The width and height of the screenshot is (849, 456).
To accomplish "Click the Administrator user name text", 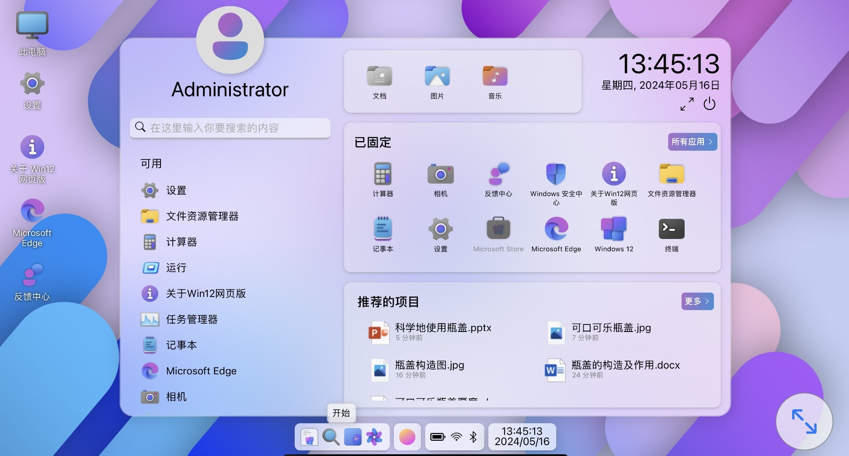I will pyautogui.click(x=230, y=90).
